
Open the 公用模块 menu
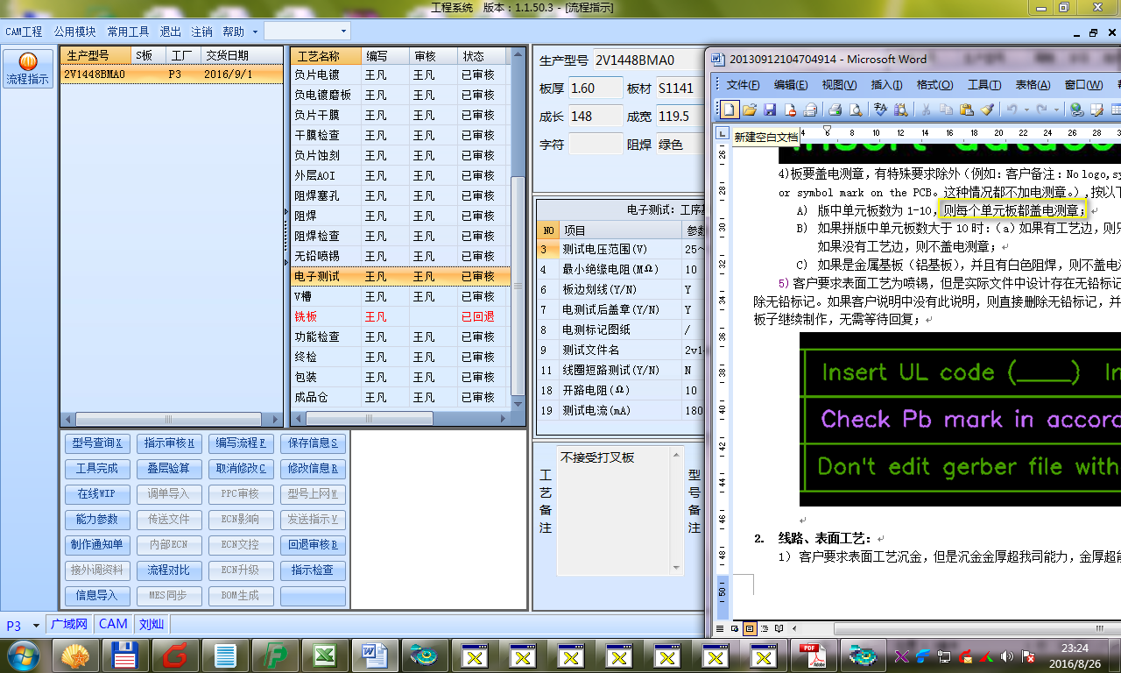(x=74, y=32)
